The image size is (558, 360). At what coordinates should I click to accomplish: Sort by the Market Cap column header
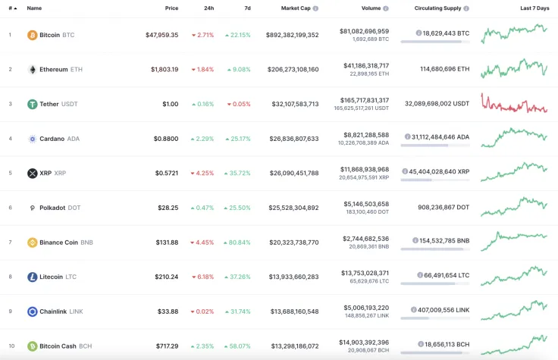296,8
